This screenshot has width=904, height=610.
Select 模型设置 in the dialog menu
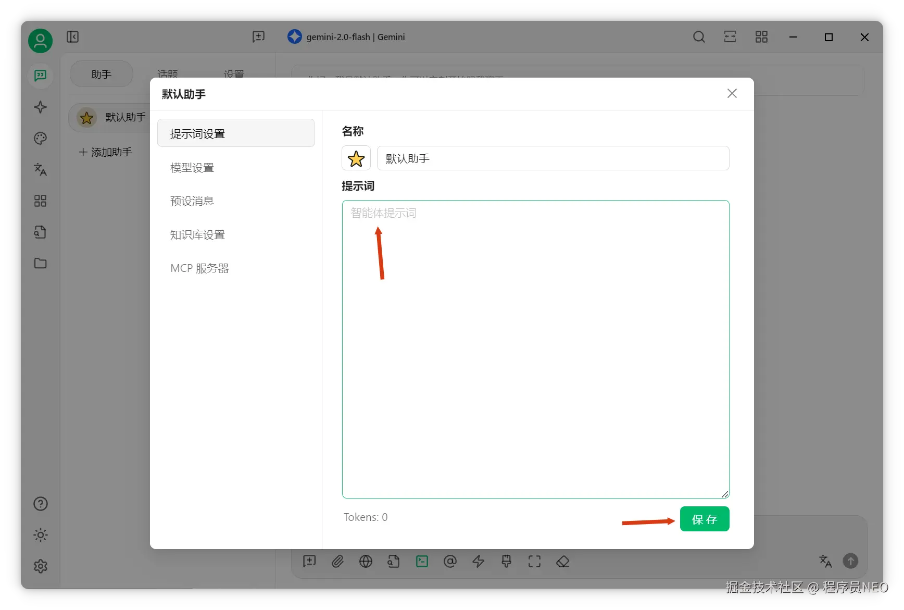point(236,168)
